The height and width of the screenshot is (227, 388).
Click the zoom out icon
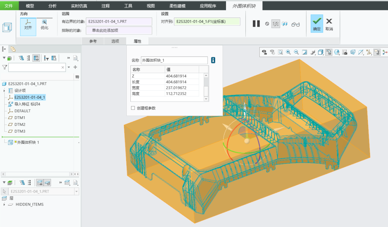(296, 52)
